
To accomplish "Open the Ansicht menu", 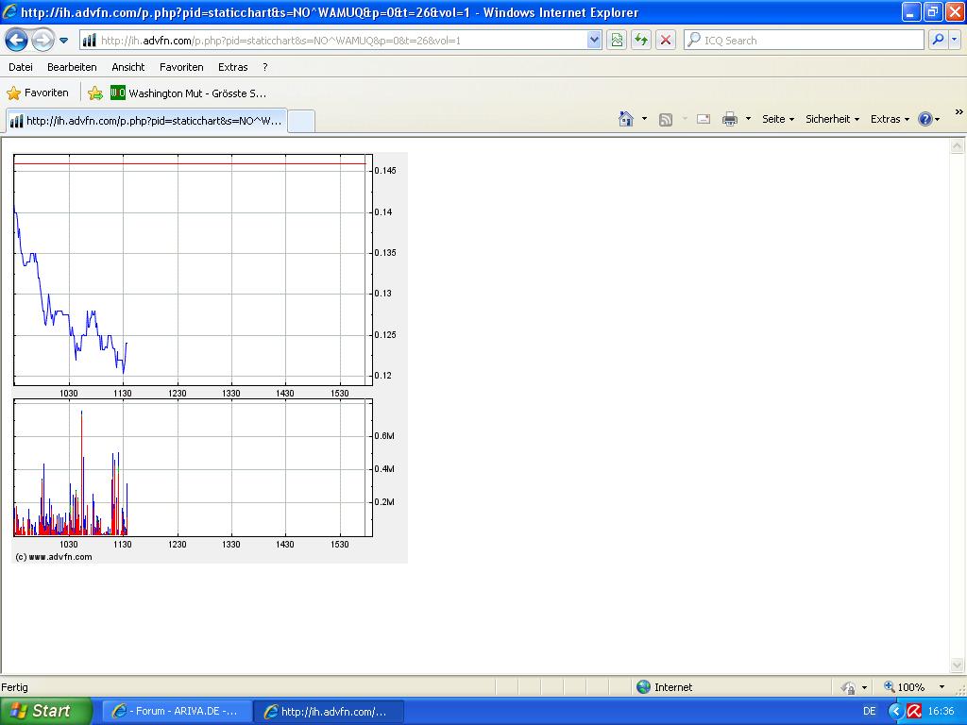I will click(127, 67).
